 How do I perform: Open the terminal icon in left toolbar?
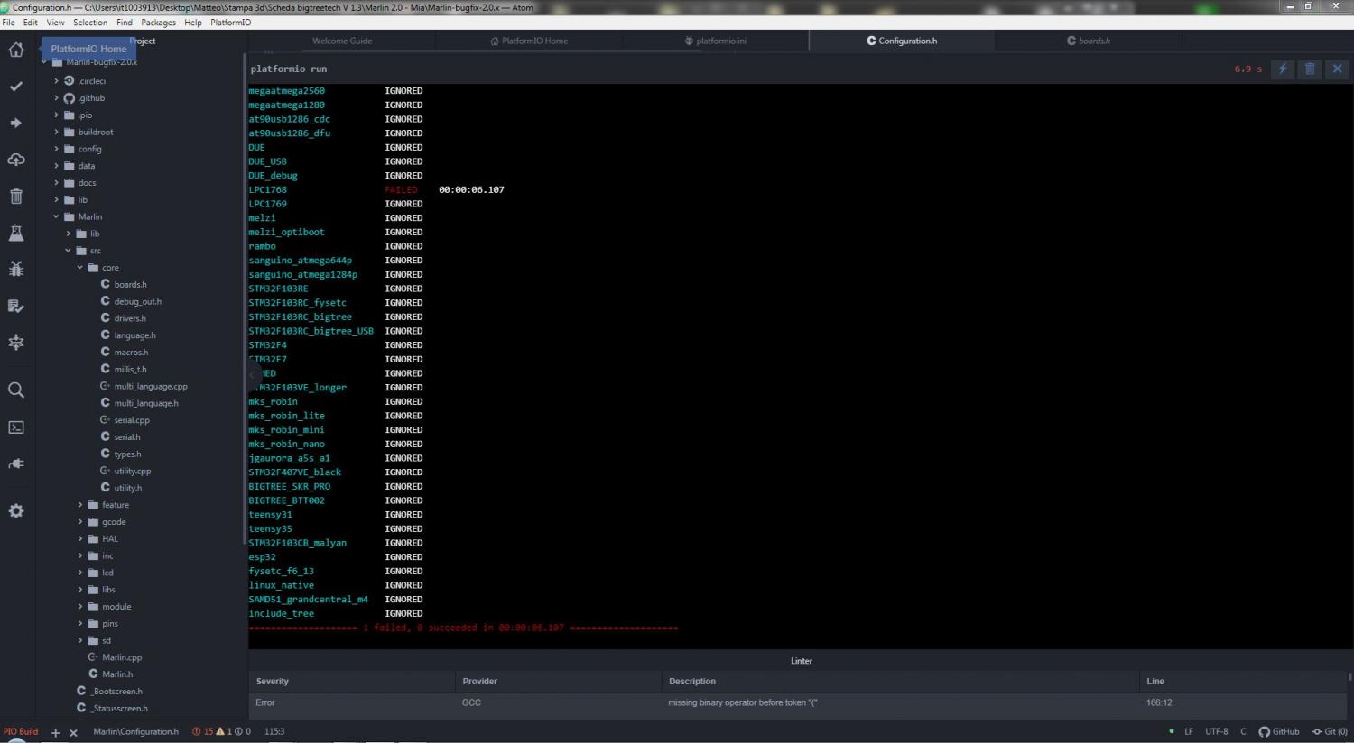(x=16, y=427)
